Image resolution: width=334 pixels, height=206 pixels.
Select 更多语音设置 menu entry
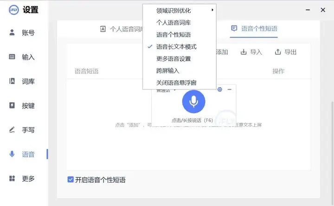click(173, 59)
